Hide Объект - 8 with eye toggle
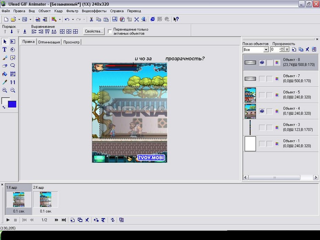This screenshot has width=320, height=240. point(262,62)
